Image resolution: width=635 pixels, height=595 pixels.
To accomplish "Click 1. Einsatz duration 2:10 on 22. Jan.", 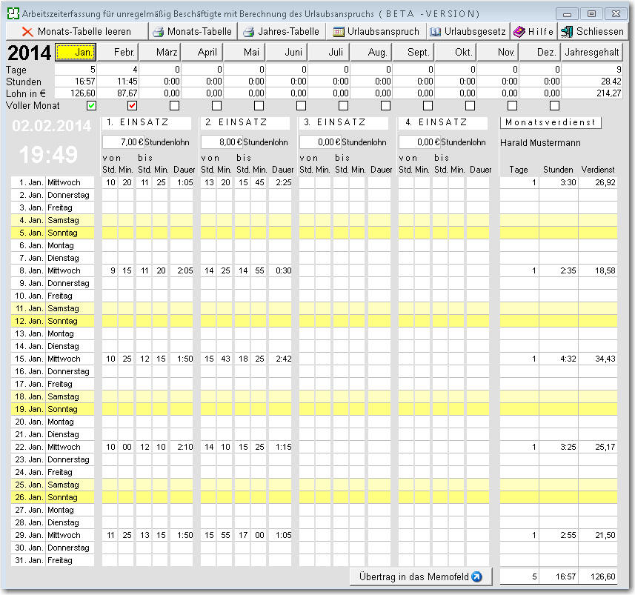I will click(182, 447).
